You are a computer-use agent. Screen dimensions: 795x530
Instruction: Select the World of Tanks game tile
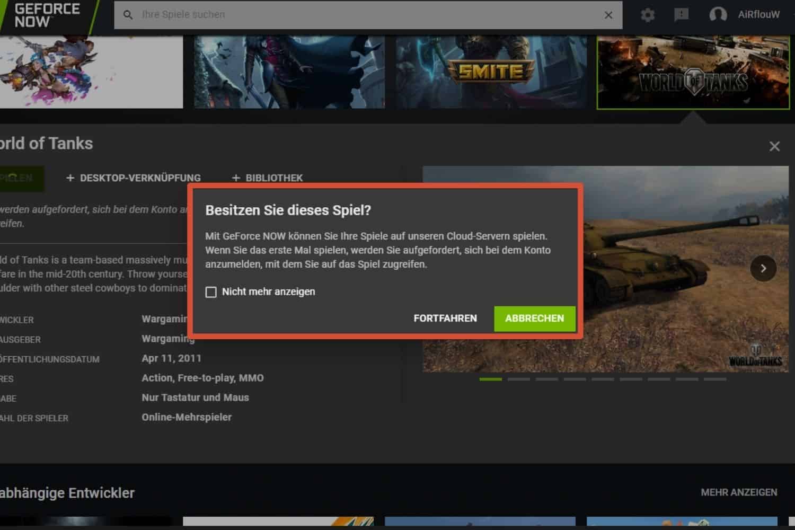pos(693,72)
